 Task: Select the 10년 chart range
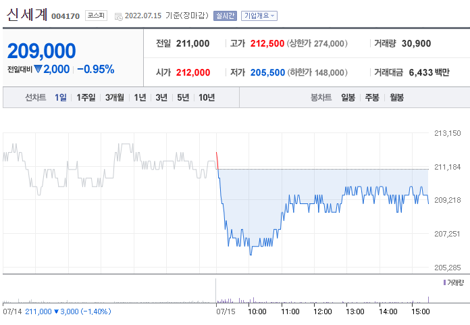(207, 97)
